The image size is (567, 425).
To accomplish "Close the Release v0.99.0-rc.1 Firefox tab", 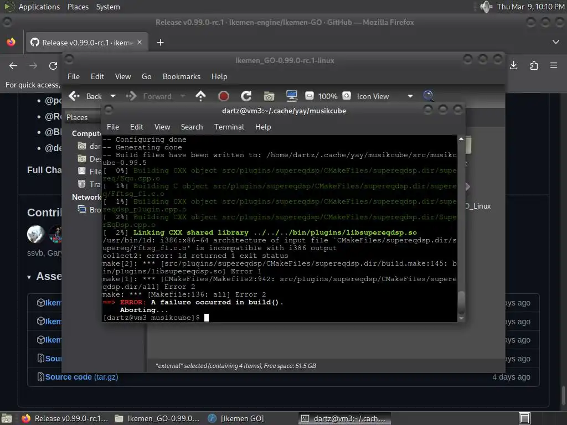I will [x=140, y=42].
